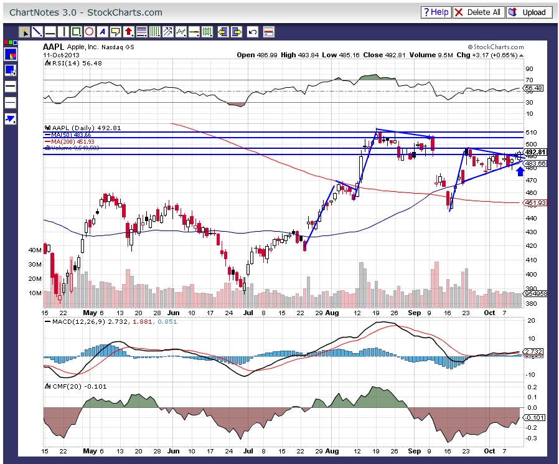This screenshot has width=559, height=464.
Task: Open the blue line color swatch
Action: (x=11, y=70)
